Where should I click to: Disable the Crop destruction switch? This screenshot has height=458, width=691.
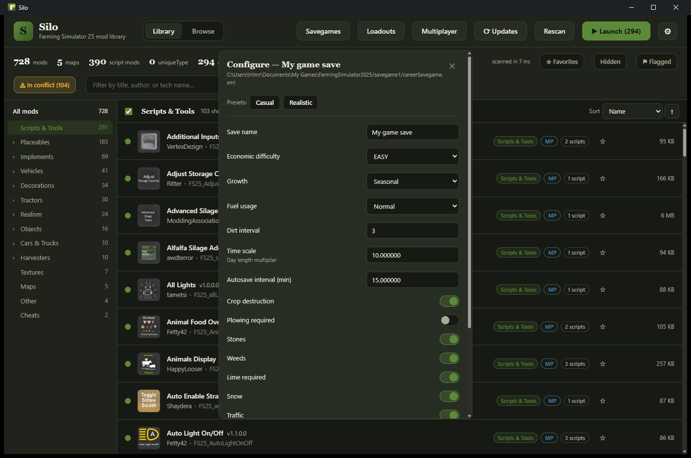click(449, 301)
